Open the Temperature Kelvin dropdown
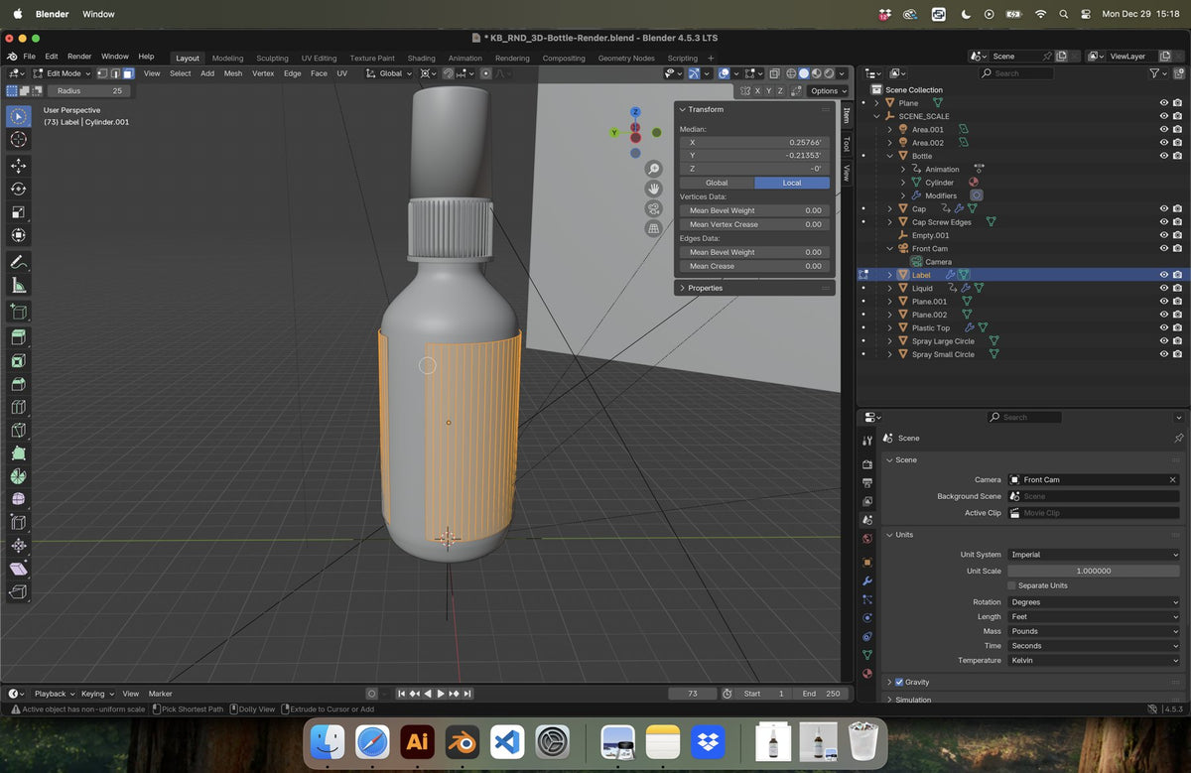This screenshot has height=773, width=1191. pyautogui.click(x=1094, y=660)
